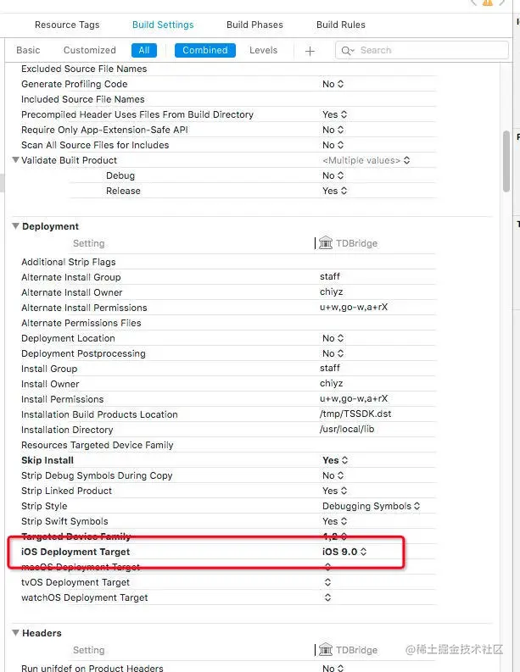Viewport: 520px width, 672px height.
Task: Open the search magnifier options icon
Action: pyautogui.click(x=348, y=51)
